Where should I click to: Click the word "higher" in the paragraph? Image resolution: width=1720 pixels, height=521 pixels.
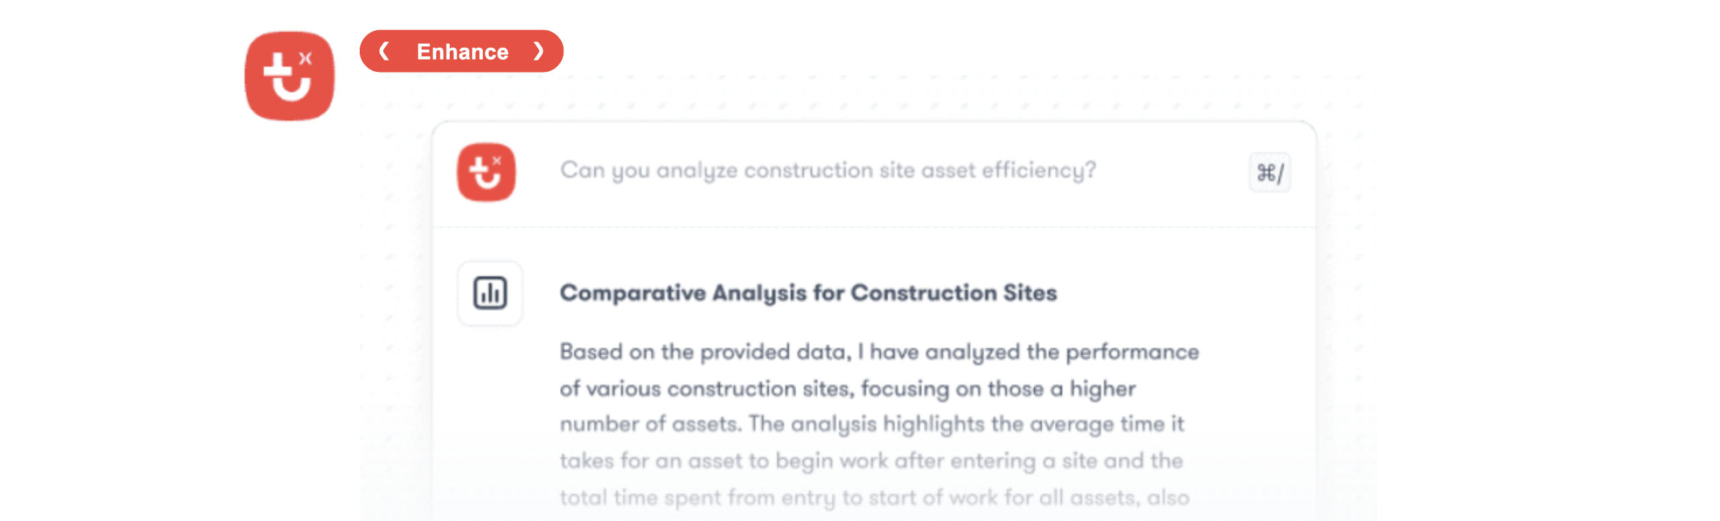point(1102,389)
